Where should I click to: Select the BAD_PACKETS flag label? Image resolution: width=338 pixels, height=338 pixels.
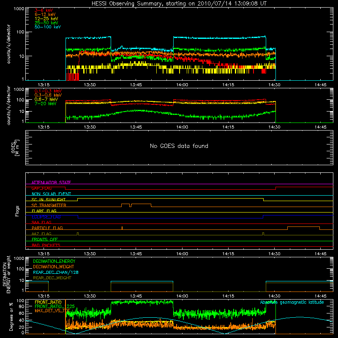[46, 245]
